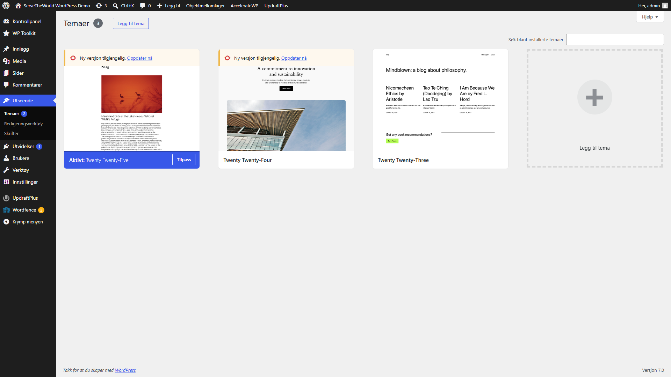Screen dimensions: 671x377
Task: Click the plus icon beside Legg til
Action: point(160,6)
